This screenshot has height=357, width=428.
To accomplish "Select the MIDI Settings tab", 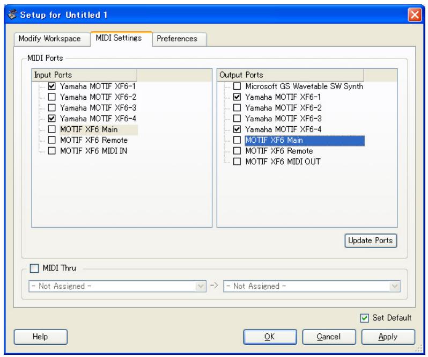I will point(121,38).
